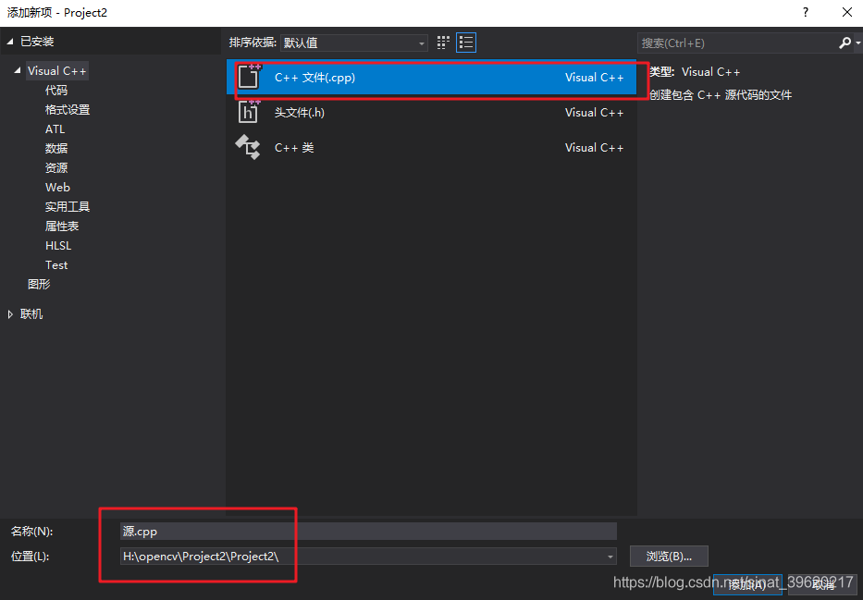Screen dimensions: 863x600
Task: Open the 位置 path dropdown arrow
Action: [609, 556]
